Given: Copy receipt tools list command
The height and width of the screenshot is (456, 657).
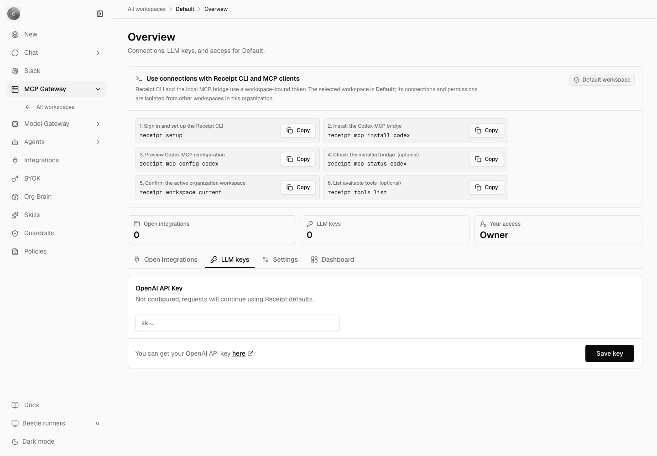Looking at the screenshot, I should tap(486, 187).
